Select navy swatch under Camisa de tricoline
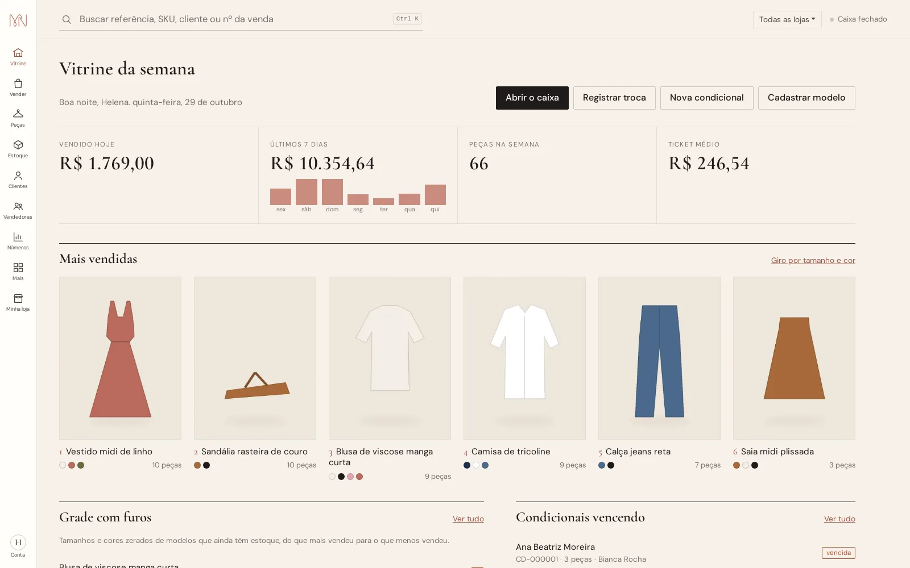Viewport: 910px width, 568px height. coord(467,465)
